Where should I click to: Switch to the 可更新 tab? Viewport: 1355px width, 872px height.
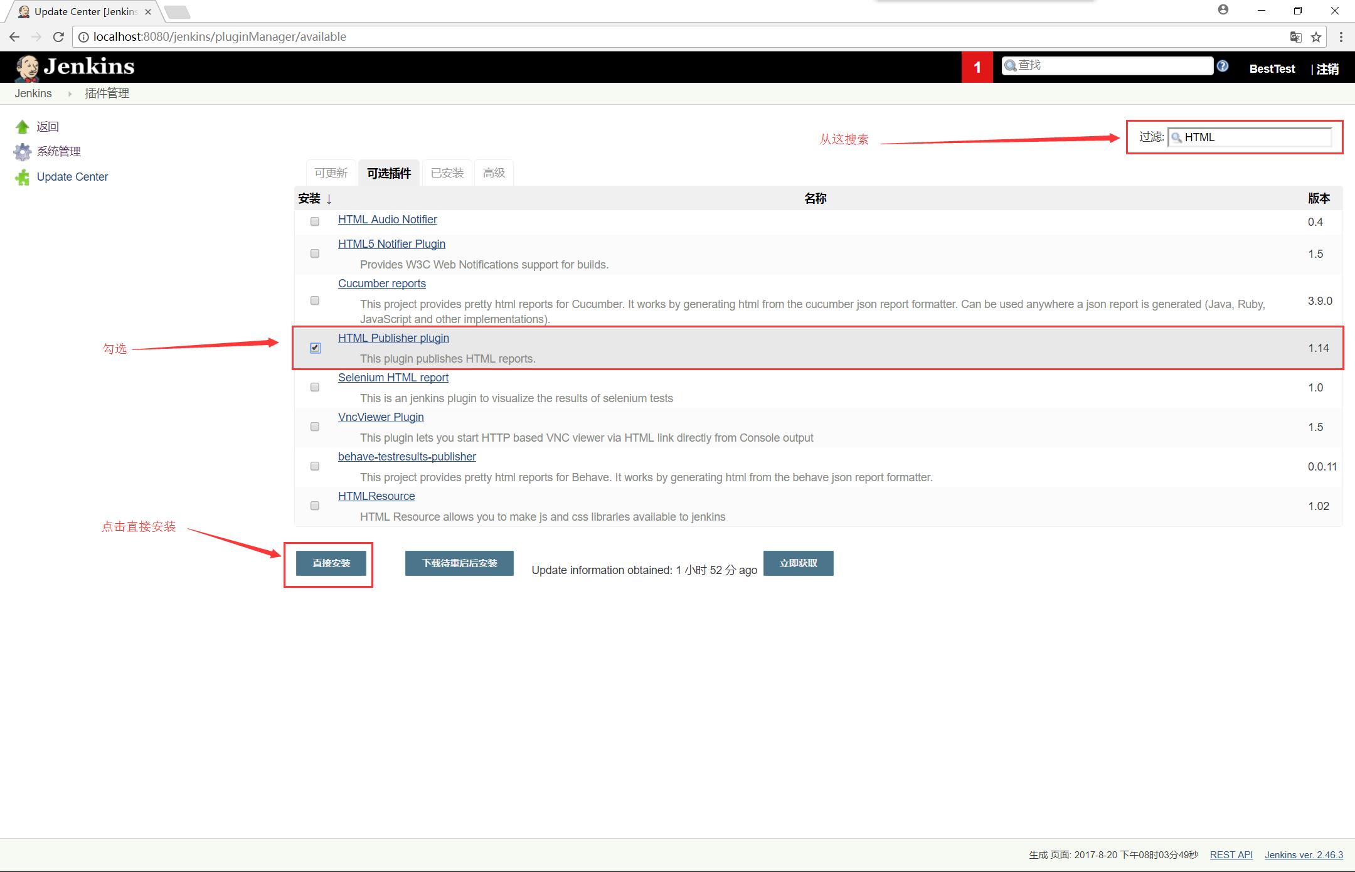tap(331, 173)
